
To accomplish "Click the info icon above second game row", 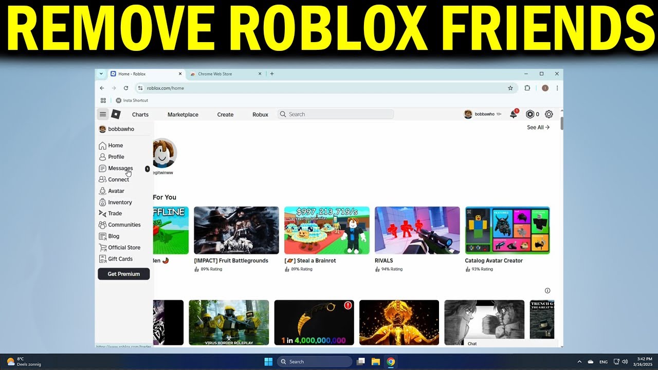I will point(547,290).
